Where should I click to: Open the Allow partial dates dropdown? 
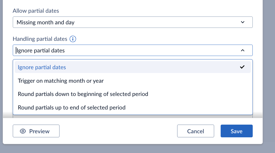133,22
